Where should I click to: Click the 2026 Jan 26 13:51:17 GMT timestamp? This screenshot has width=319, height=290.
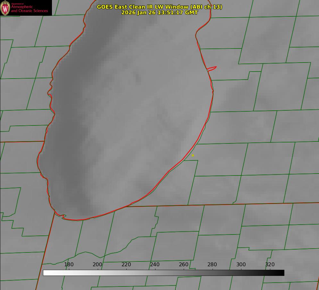click(160, 13)
